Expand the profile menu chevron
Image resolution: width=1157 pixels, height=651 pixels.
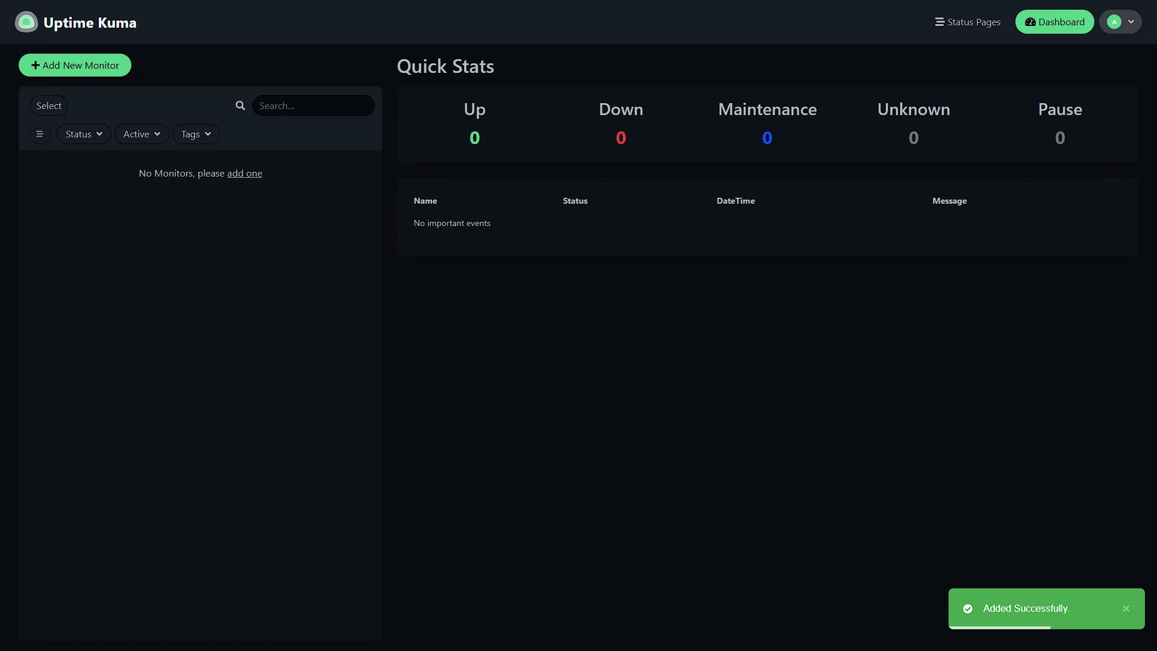coord(1131,22)
